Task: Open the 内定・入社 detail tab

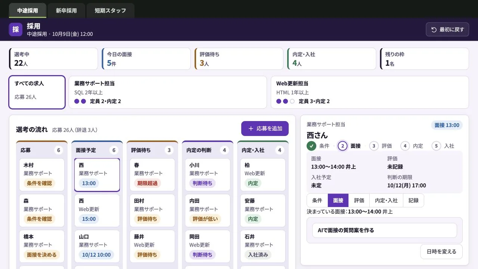Action: (x=387, y=200)
